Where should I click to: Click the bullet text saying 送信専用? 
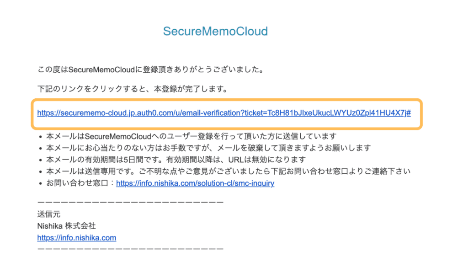[x=229, y=172]
